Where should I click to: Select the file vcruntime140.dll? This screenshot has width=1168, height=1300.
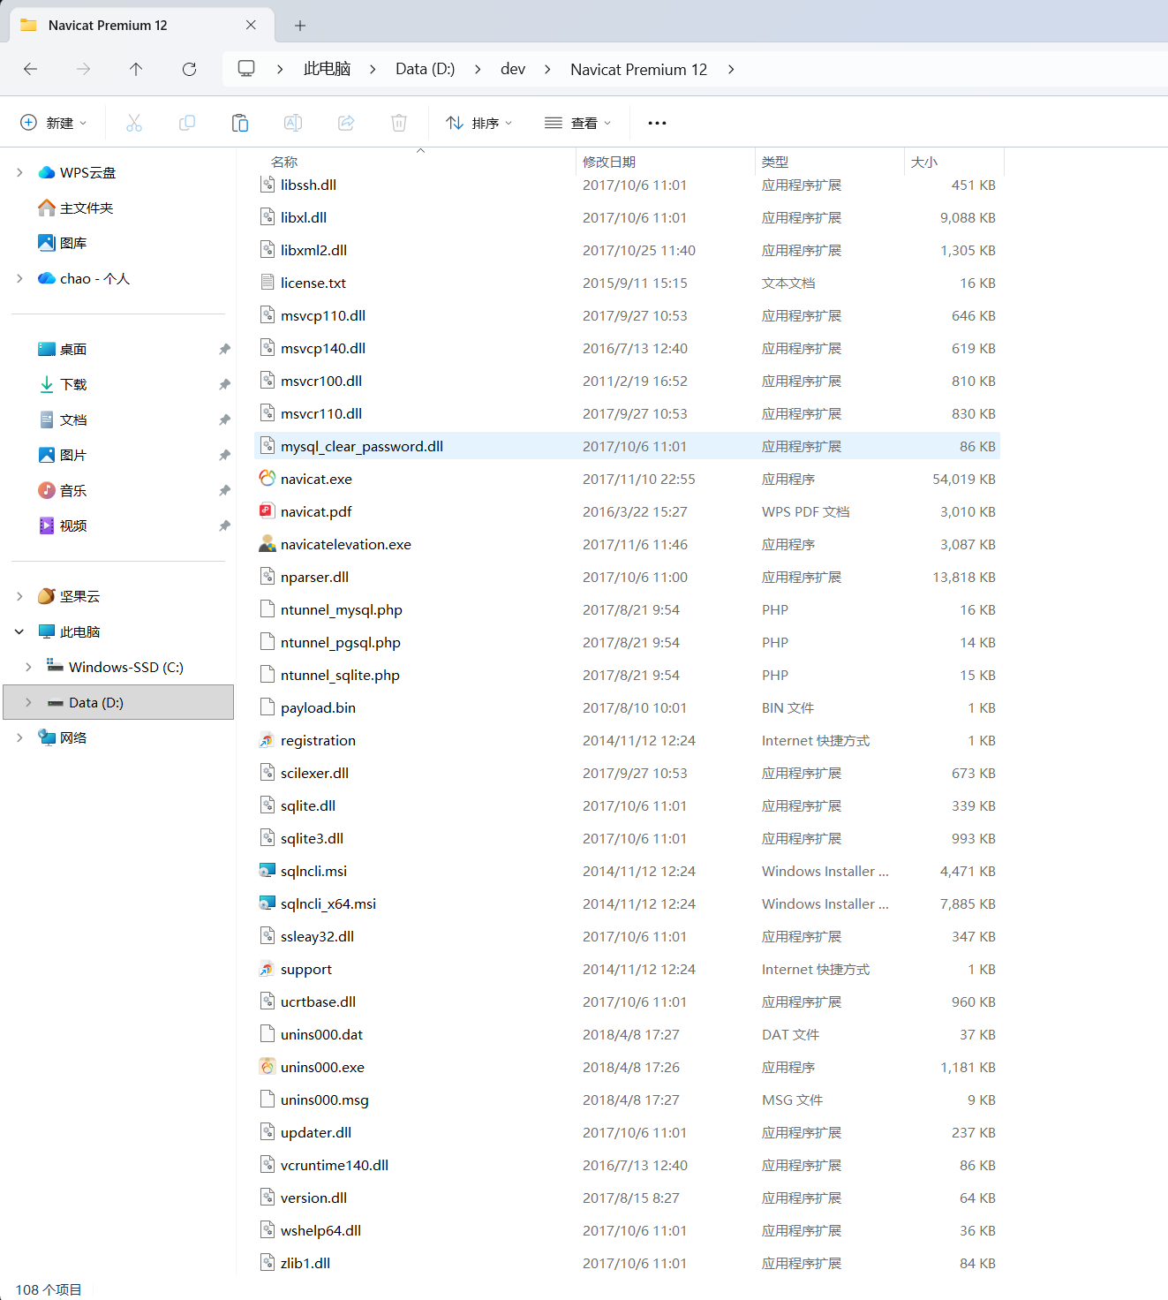coord(627,1165)
